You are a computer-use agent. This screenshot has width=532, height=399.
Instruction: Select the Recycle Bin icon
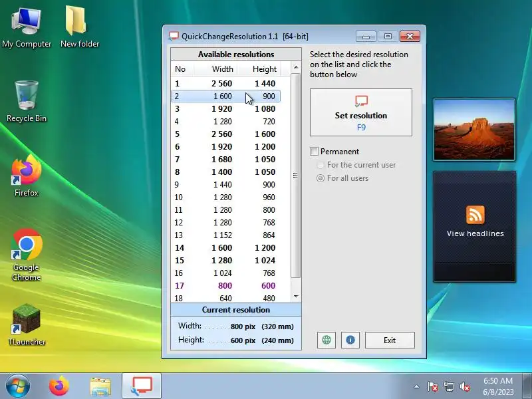click(27, 101)
